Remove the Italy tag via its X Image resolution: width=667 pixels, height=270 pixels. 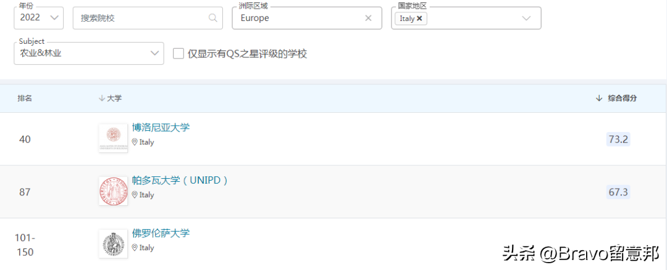[x=419, y=18]
